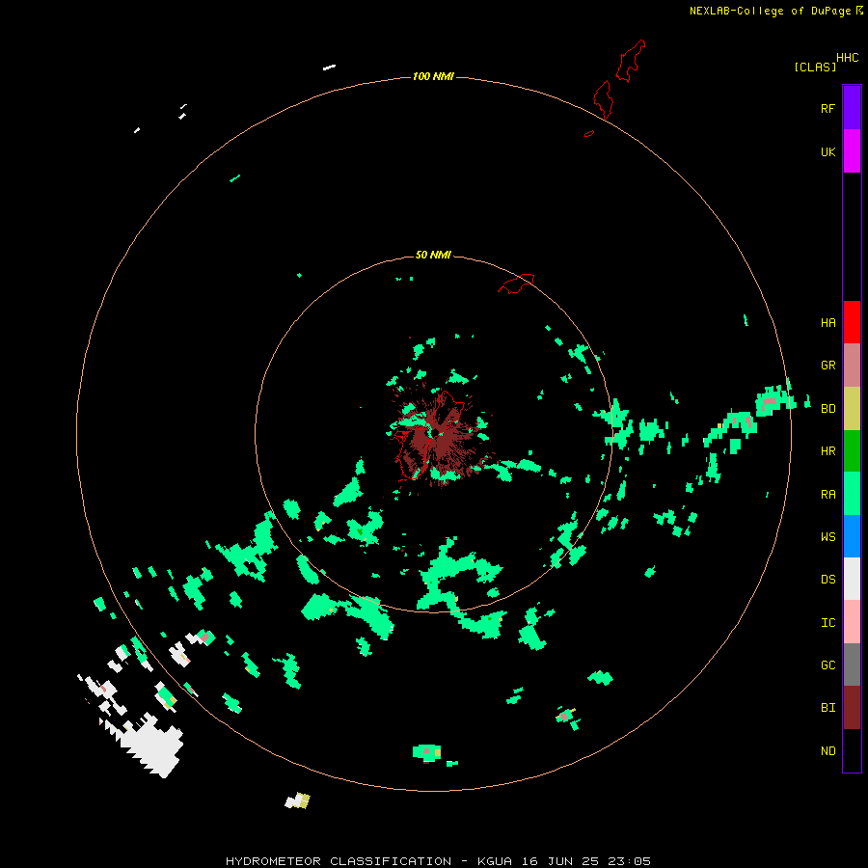Select the IC pink legend swatch
Screen dimensions: 868x868
click(852, 622)
